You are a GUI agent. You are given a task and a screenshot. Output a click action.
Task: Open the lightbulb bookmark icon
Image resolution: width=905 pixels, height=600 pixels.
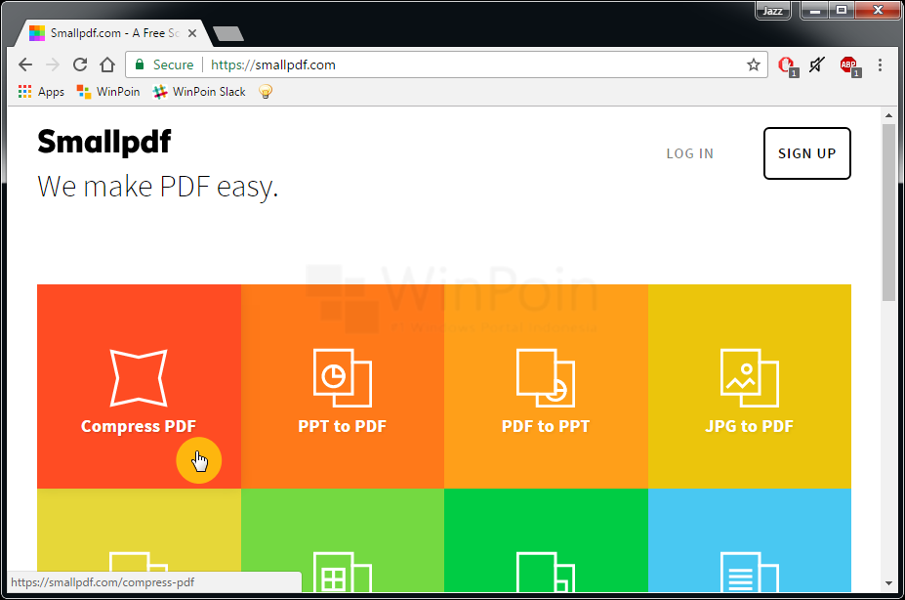[x=266, y=92]
